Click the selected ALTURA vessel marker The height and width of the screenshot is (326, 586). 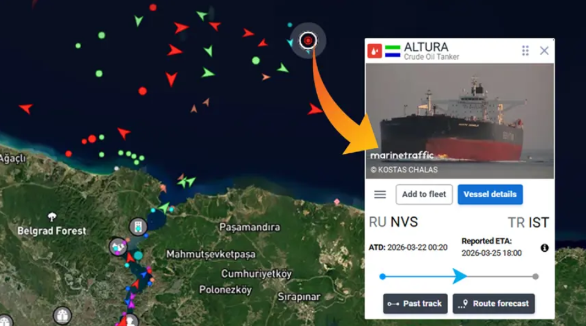click(x=308, y=40)
